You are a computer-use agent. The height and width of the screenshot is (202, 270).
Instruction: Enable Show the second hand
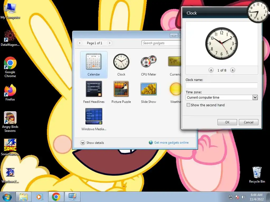(188, 105)
